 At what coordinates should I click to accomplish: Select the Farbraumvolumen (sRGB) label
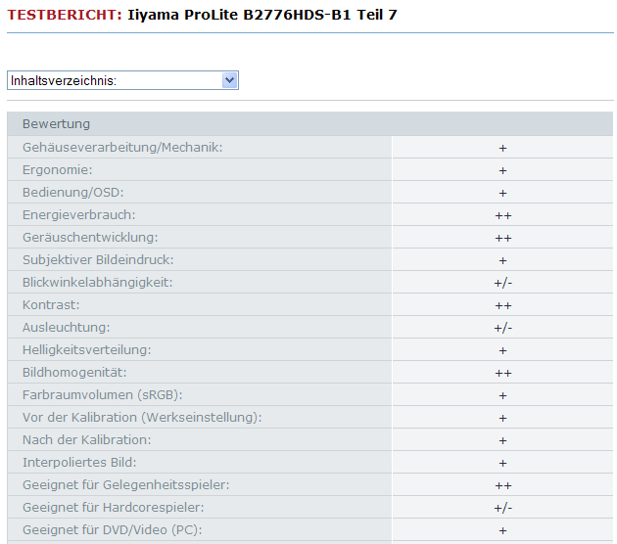pos(102,395)
